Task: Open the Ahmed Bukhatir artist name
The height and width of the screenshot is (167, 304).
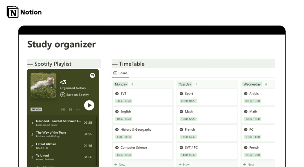Action: [x=45, y=159]
